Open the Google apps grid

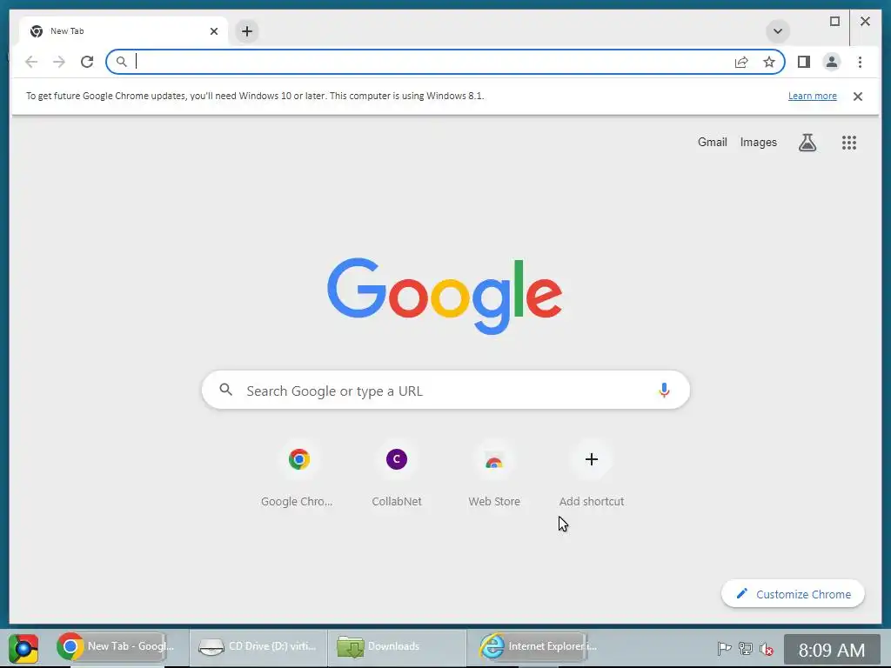coord(849,143)
